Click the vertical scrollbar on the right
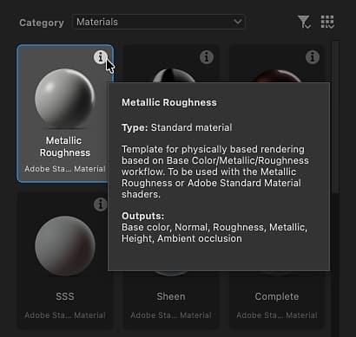Image resolution: width=356 pixels, height=337 pixels. pos(335,117)
